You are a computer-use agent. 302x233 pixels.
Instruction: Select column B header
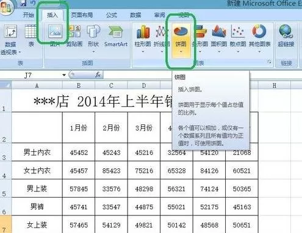[79, 85]
